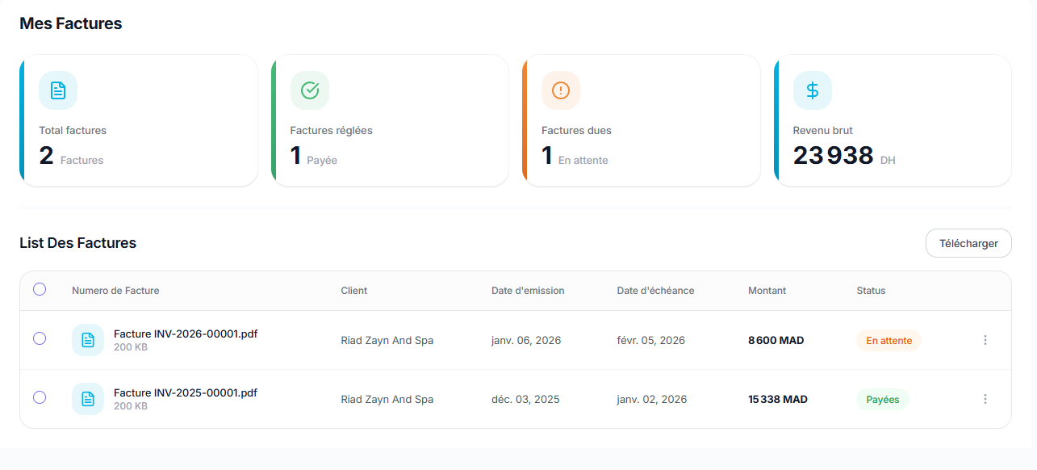Open Facture INV-2025-00001.pdf file name
This screenshot has width=1037, height=470.
(186, 392)
